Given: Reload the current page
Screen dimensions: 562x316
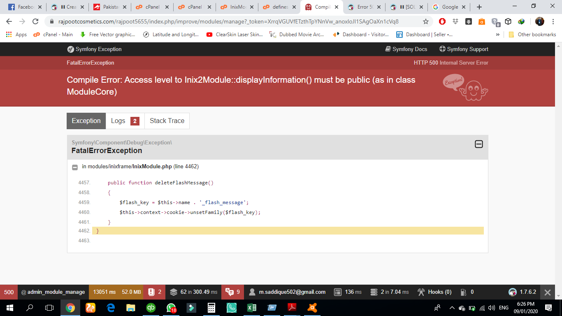Looking at the screenshot, I should 35,21.
